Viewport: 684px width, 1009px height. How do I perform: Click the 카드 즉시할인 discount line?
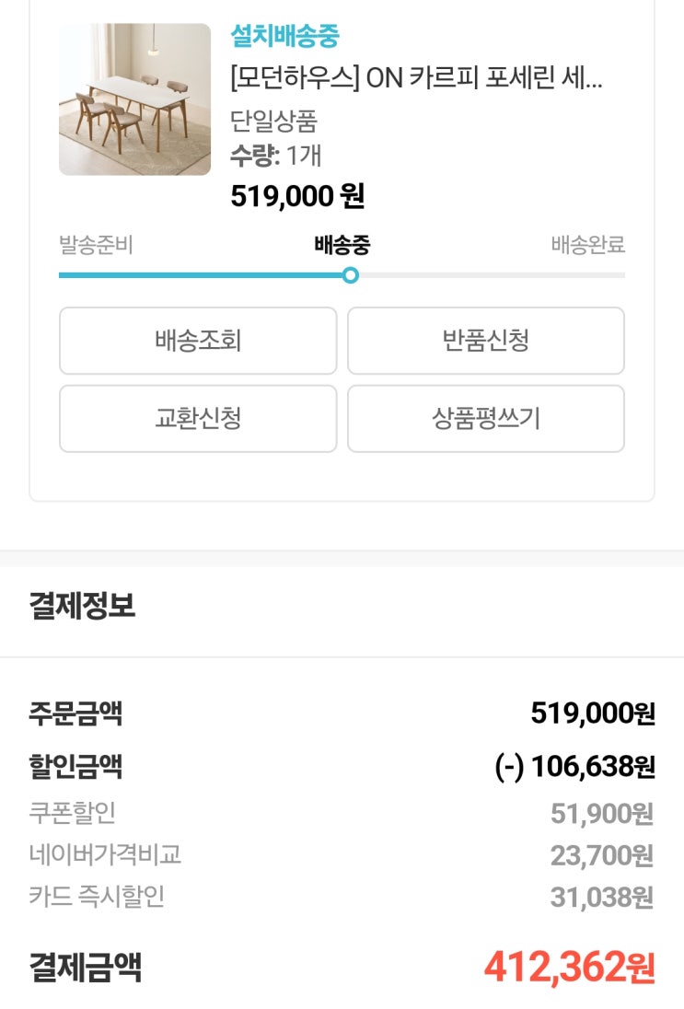pos(97,897)
